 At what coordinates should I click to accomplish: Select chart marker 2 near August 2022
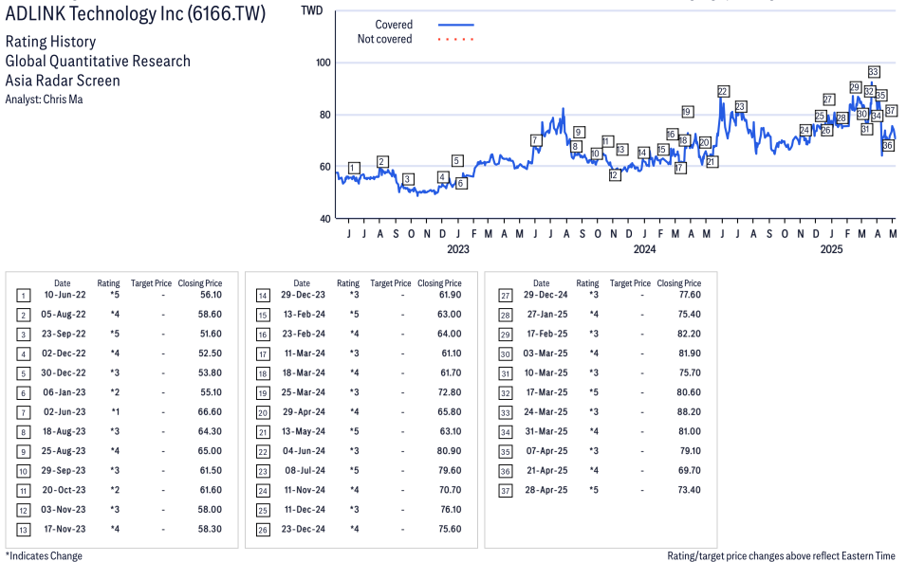click(381, 161)
